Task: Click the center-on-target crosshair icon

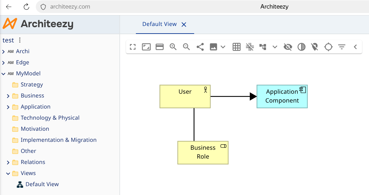Action: click(328, 47)
